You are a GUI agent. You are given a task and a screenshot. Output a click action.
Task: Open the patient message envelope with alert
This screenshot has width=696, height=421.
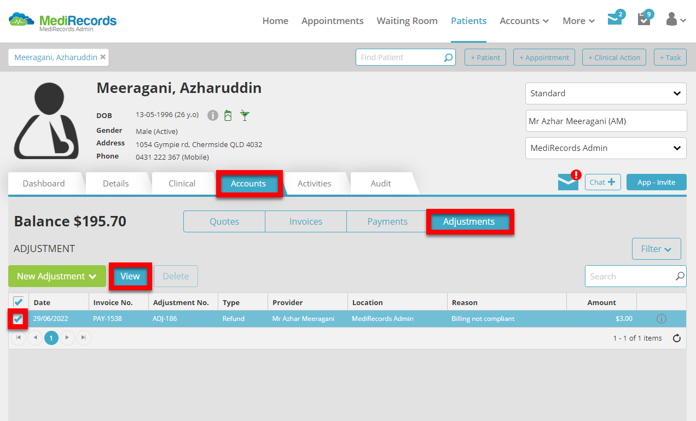(x=569, y=182)
